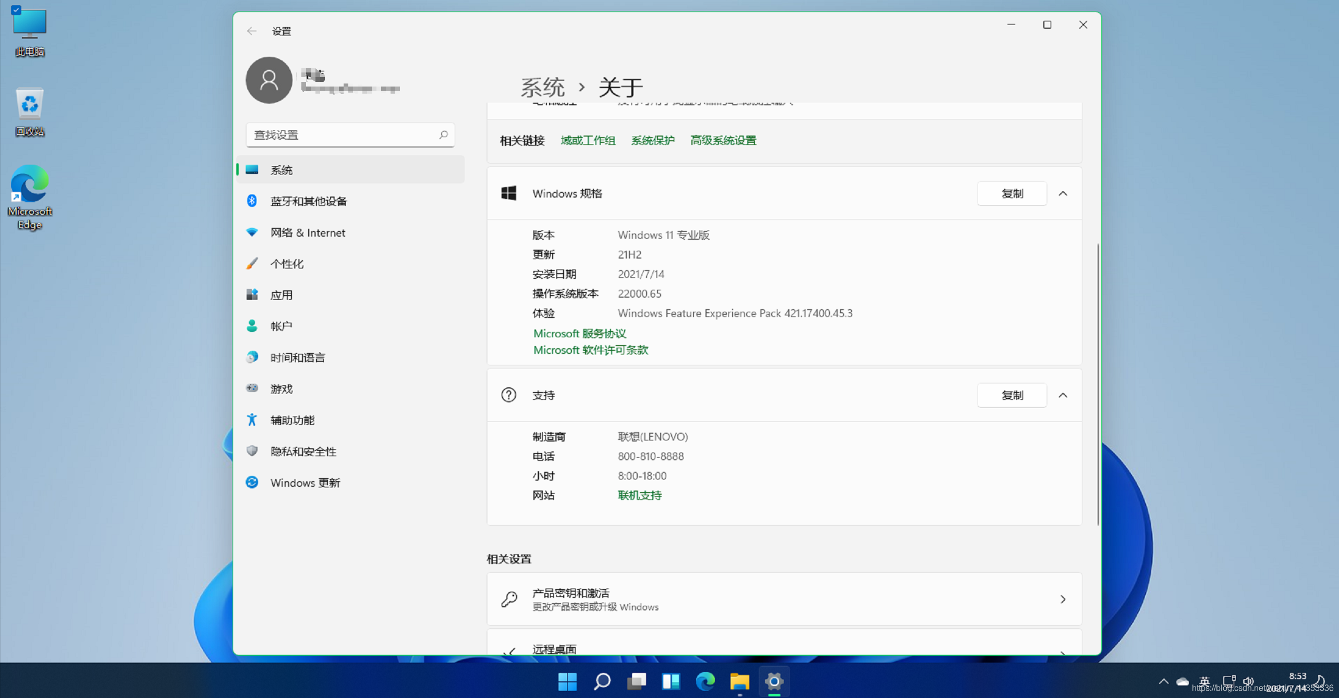Click the back arrow in Settings
The width and height of the screenshot is (1339, 698).
point(252,31)
